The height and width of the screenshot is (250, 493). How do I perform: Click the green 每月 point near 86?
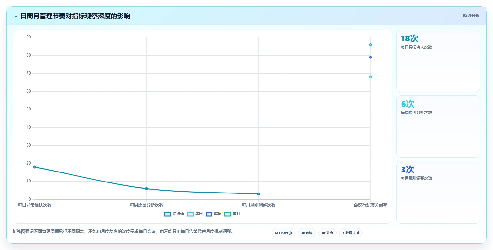point(370,45)
